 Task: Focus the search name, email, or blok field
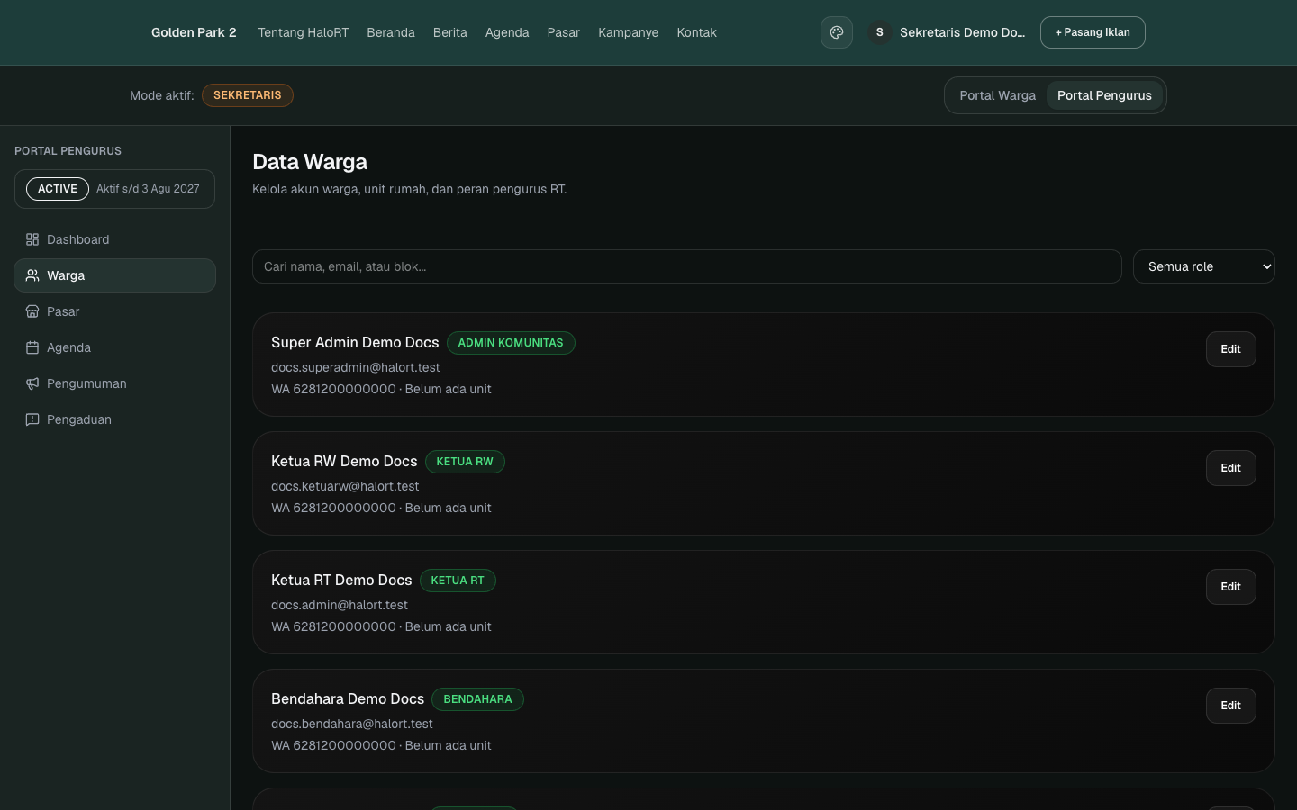point(686,266)
